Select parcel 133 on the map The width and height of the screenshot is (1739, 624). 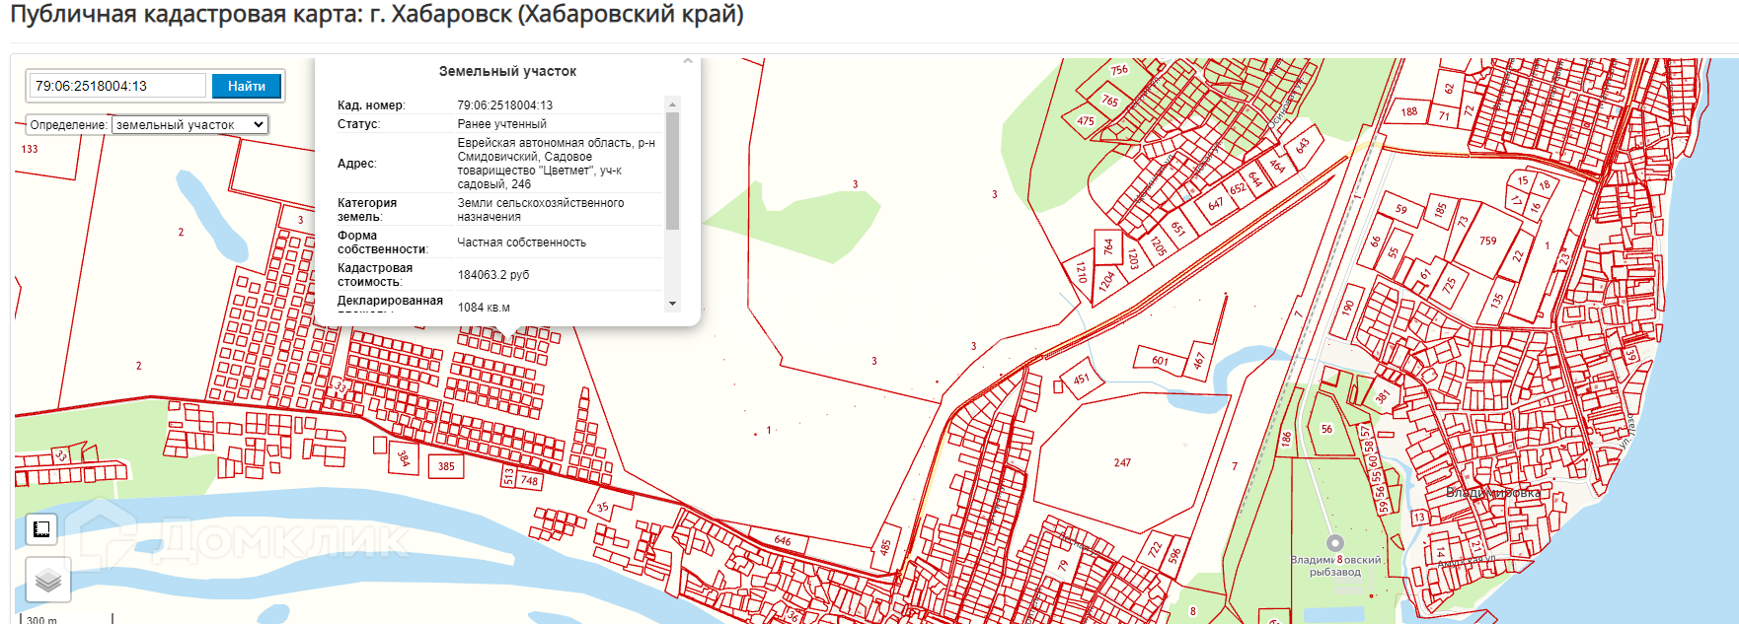pyautogui.click(x=30, y=149)
